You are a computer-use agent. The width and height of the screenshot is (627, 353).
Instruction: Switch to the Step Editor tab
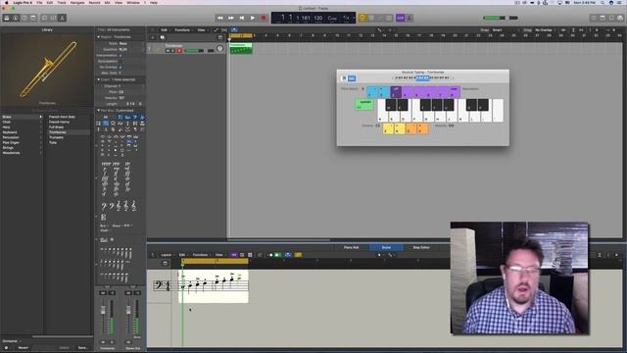(x=421, y=247)
